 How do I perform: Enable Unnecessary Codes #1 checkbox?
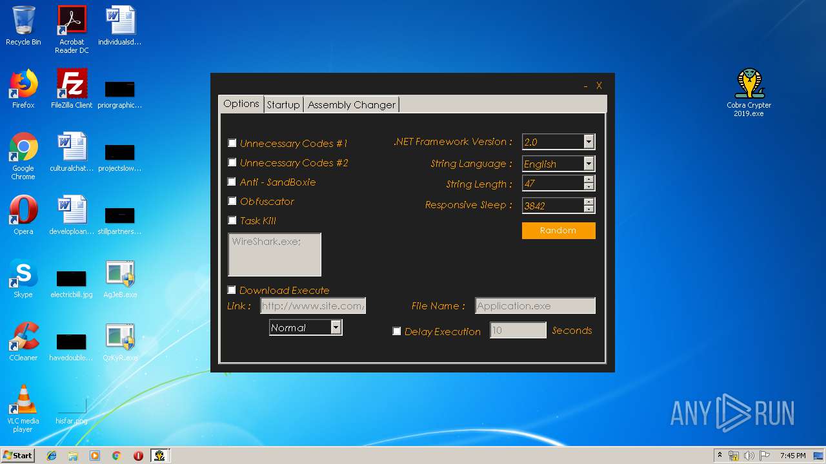pyautogui.click(x=232, y=143)
